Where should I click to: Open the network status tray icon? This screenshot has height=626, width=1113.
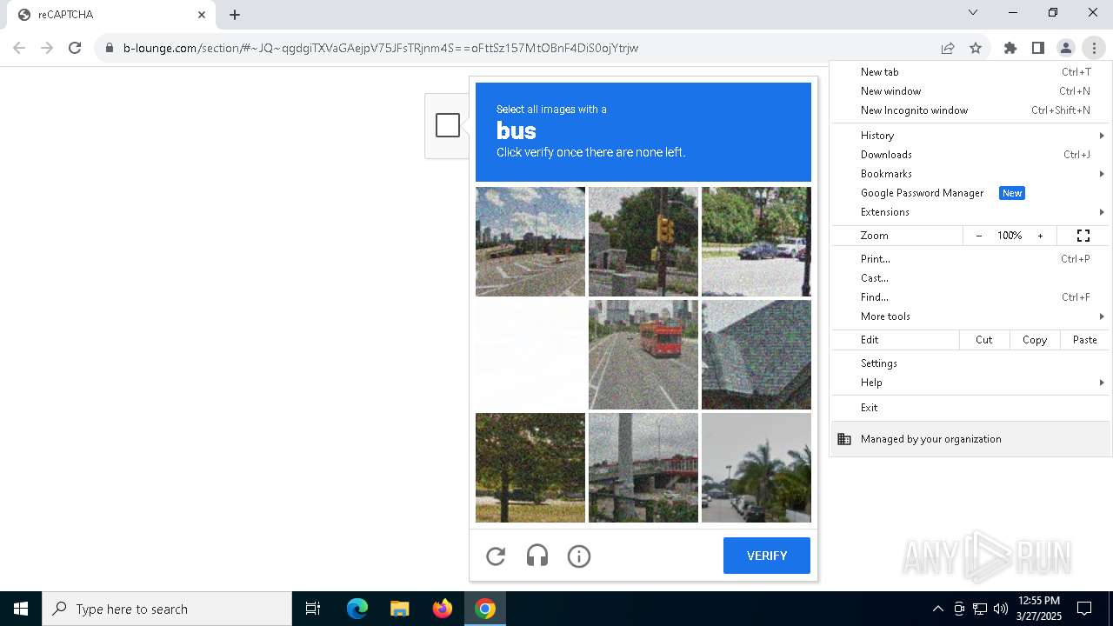pos(980,609)
